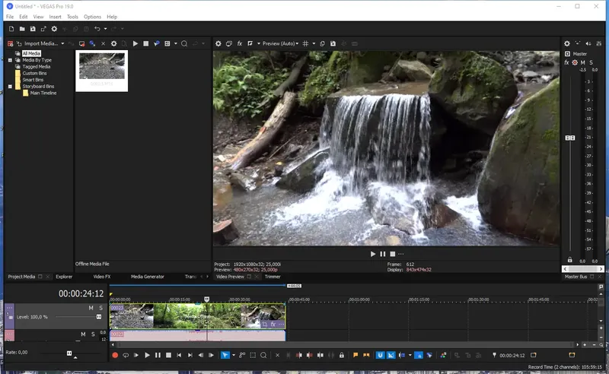Click the Media search magnifier icon

[x=183, y=43]
